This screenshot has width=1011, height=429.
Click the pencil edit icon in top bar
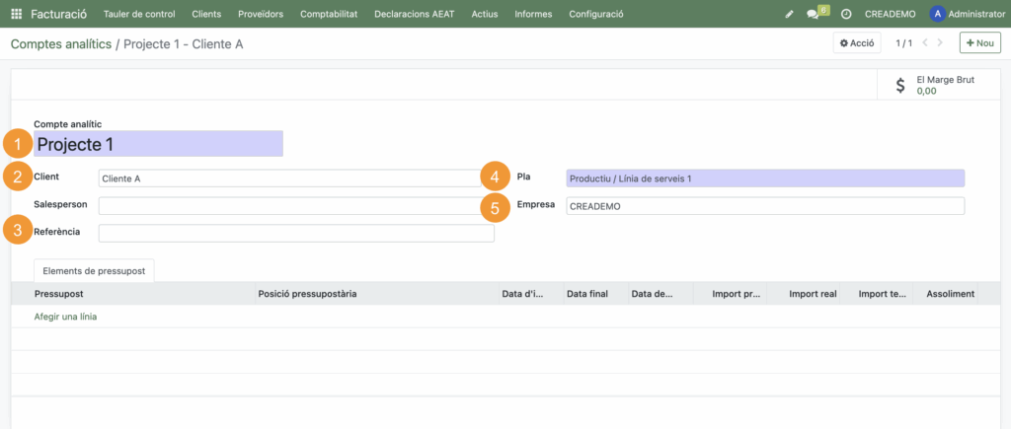coord(789,14)
